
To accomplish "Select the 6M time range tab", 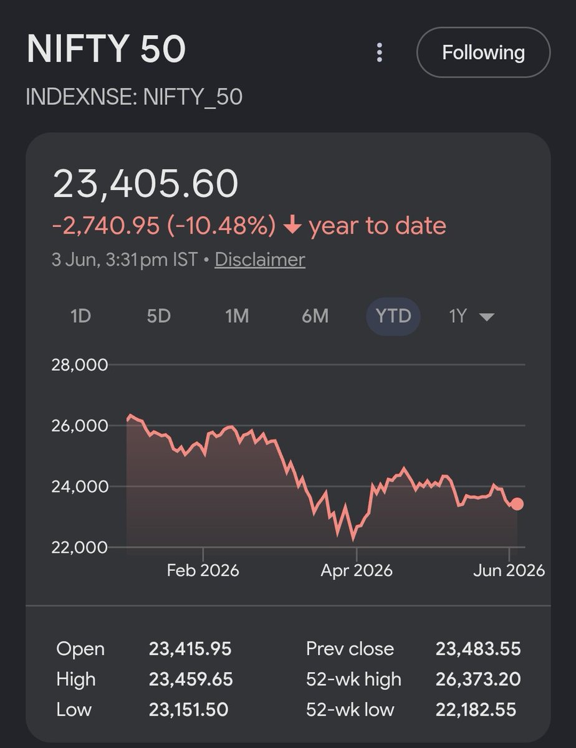I will (315, 317).
